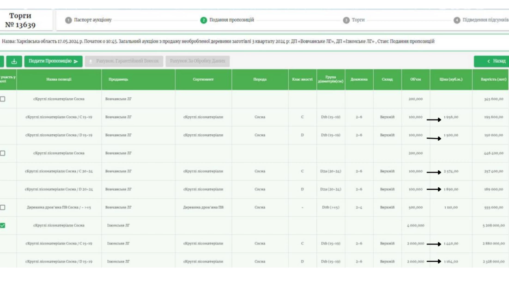
Task: Open the Паспорт аукціону step tab
Action: (92, 20)
